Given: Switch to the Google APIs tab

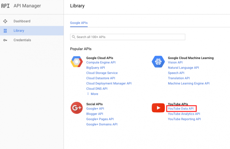Looking at the screenshot, I should point(79,23).
